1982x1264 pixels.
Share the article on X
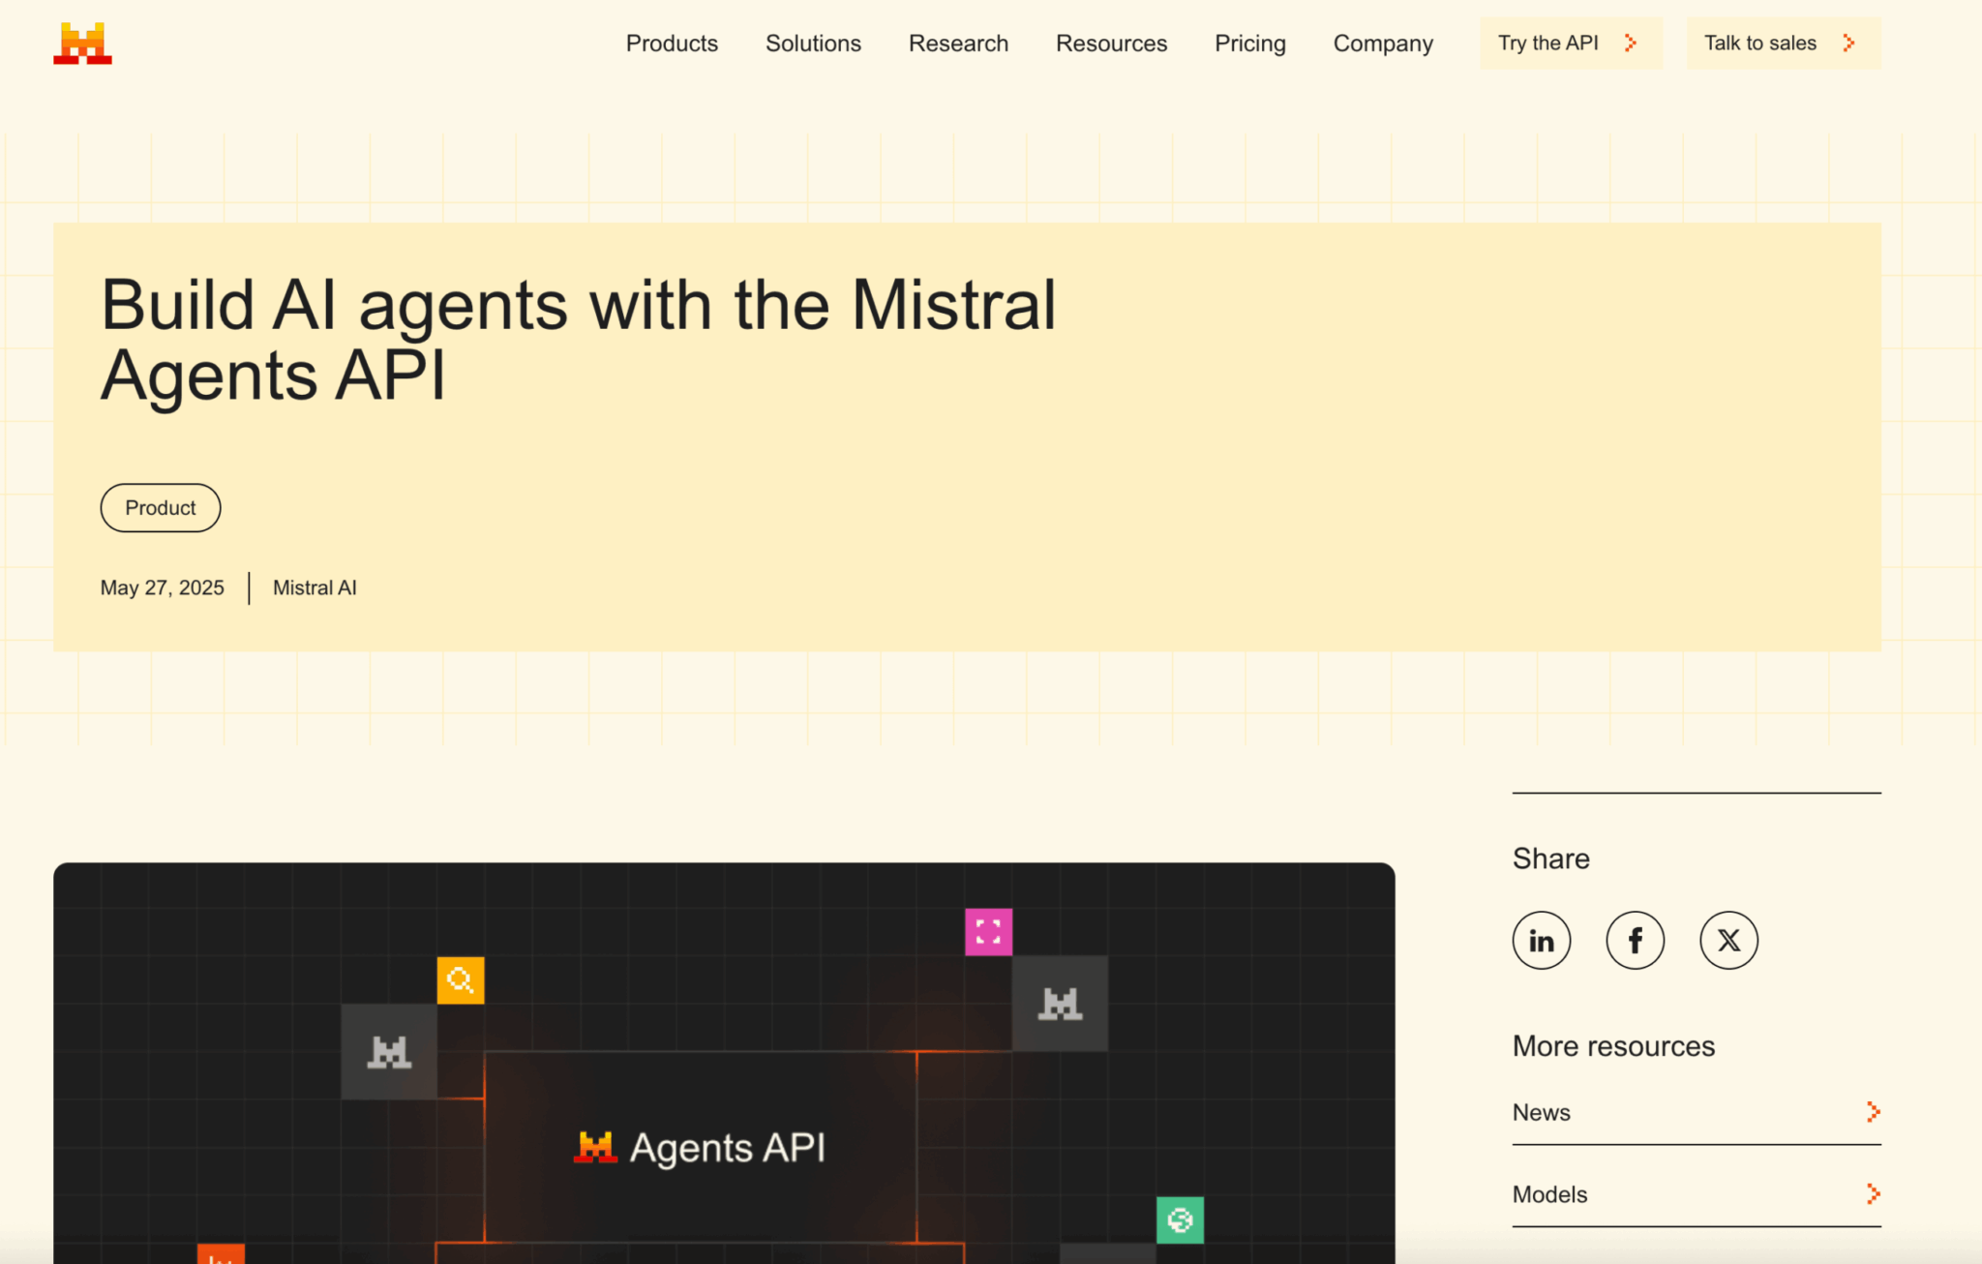point(1728,940)
